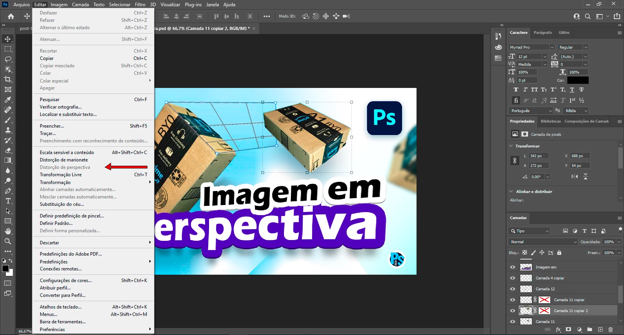Viewport: 624px width, 335px height.
Task: Select the Rectangular Marquee tool
Action: coord(8,49)
